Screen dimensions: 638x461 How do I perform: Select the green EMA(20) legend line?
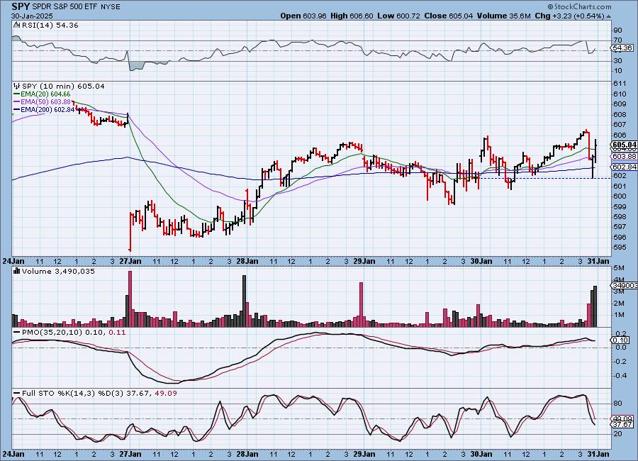[x=17, y=94]
